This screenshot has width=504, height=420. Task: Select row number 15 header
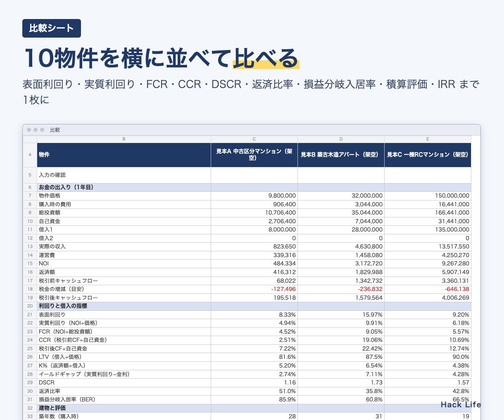coord(30,263)
